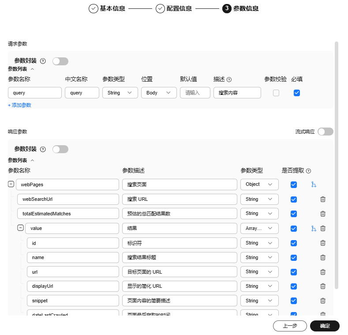Viewport: 348px width, 335px height.
Task: Focus 搜索页面 description field
Action: tap(180, 184)
